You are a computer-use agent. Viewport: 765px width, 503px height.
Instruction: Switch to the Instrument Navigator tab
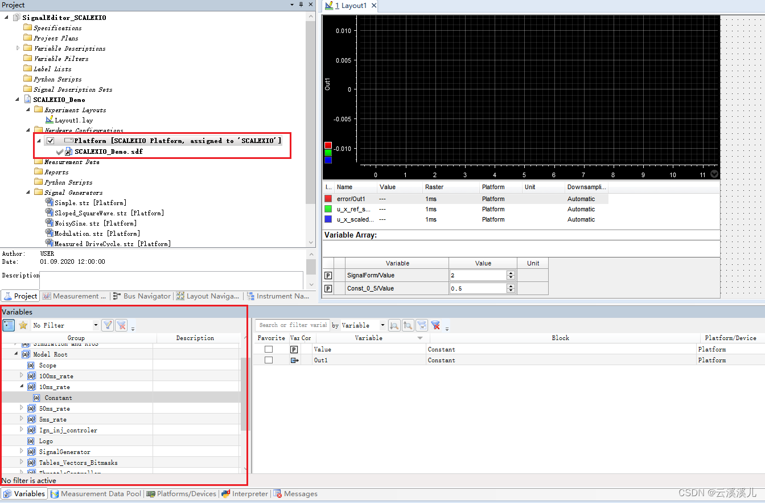(278, 296)
